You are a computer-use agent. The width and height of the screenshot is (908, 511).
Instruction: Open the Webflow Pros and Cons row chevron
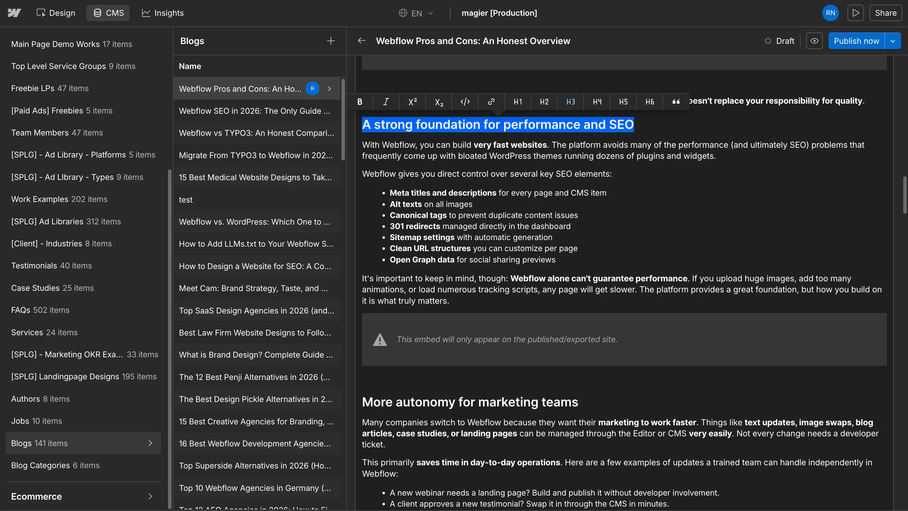(329, 89)
